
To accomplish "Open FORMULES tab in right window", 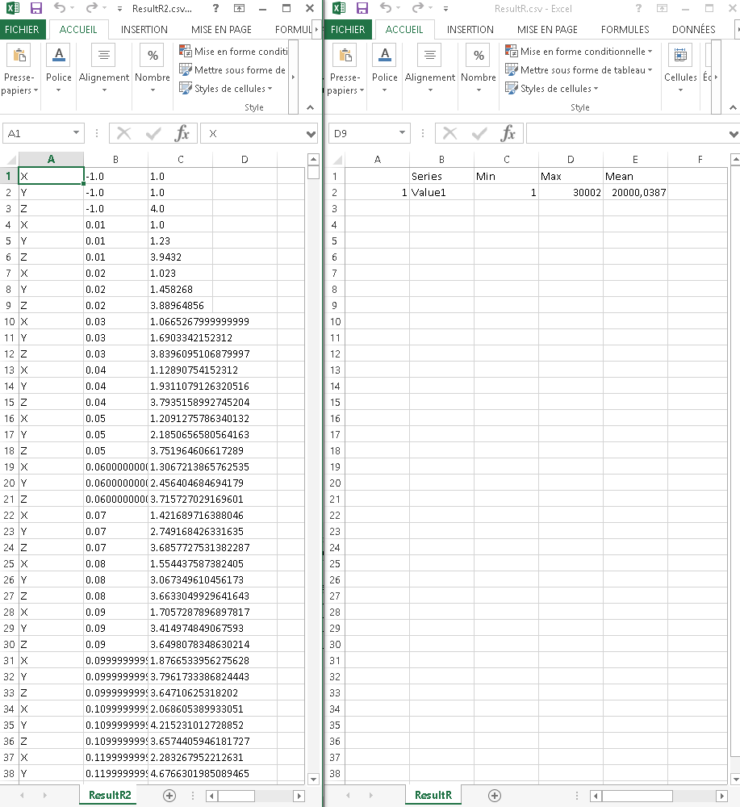I will click(625, 30).
